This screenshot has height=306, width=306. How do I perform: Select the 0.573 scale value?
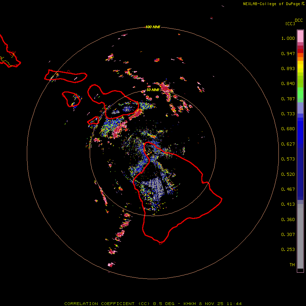(x=288, y=159)
